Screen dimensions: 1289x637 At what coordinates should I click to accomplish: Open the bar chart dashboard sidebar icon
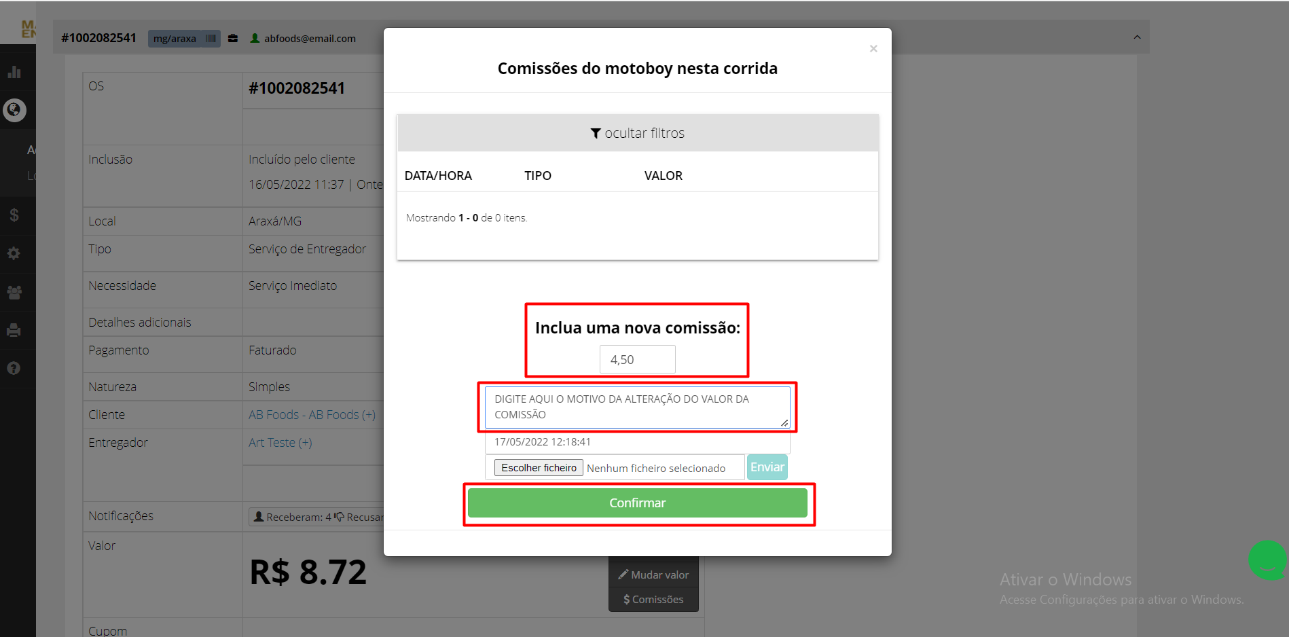[14, 72]
